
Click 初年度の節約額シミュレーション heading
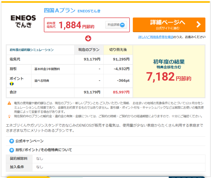tap(32, 50)
